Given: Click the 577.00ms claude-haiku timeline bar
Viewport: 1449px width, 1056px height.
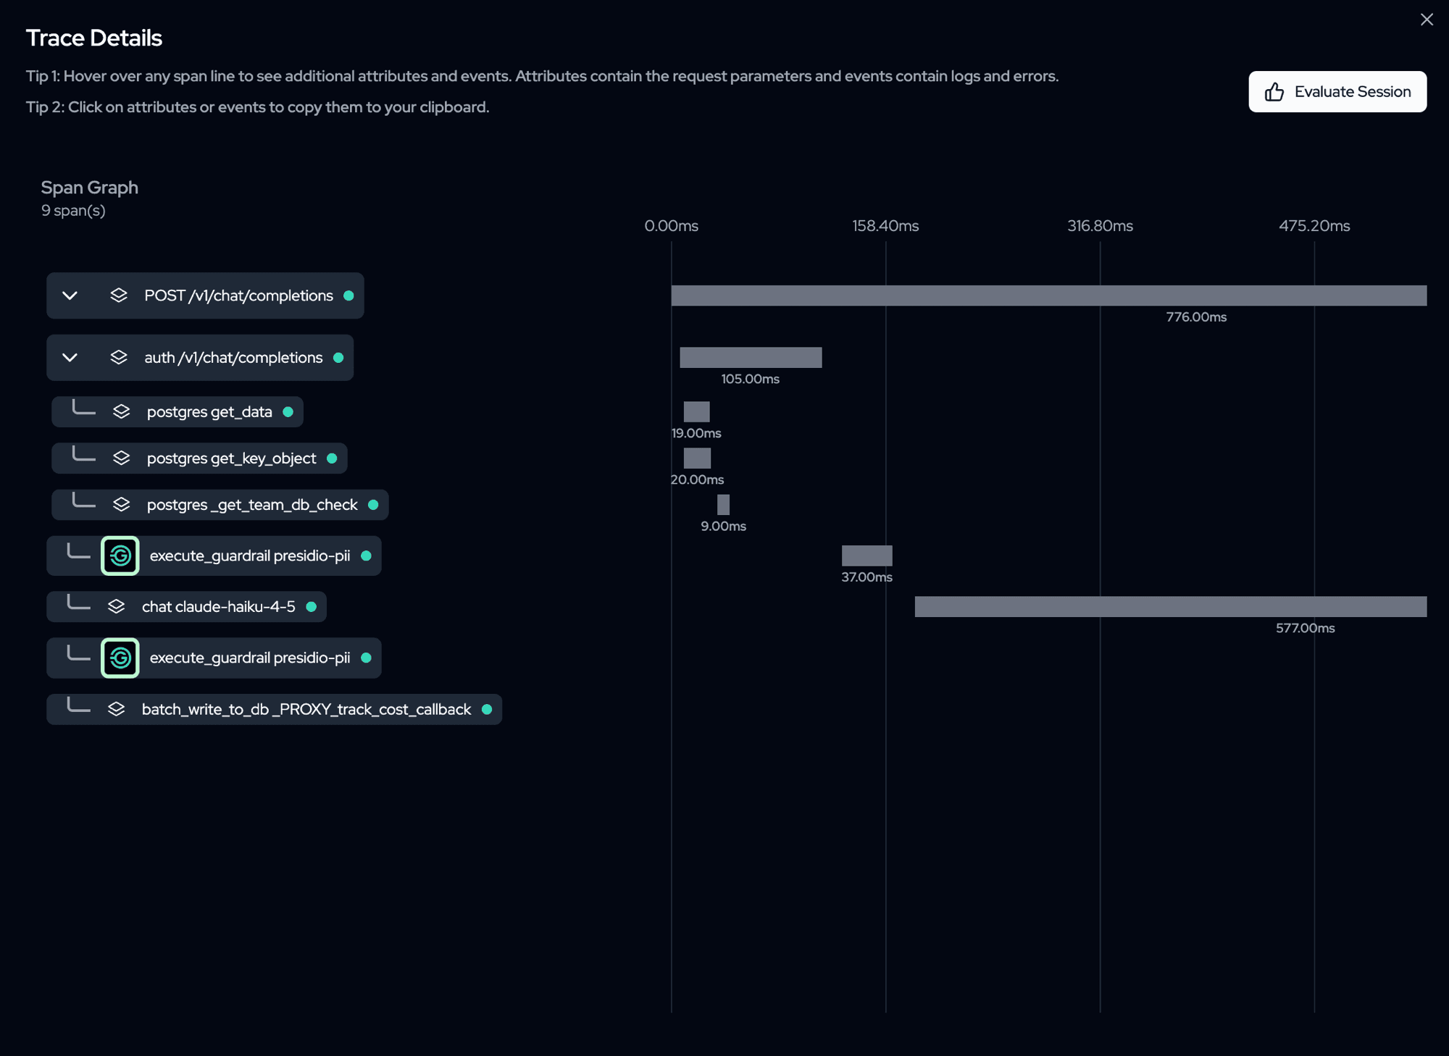Looking at the screenshot, I should [1171, 607].
